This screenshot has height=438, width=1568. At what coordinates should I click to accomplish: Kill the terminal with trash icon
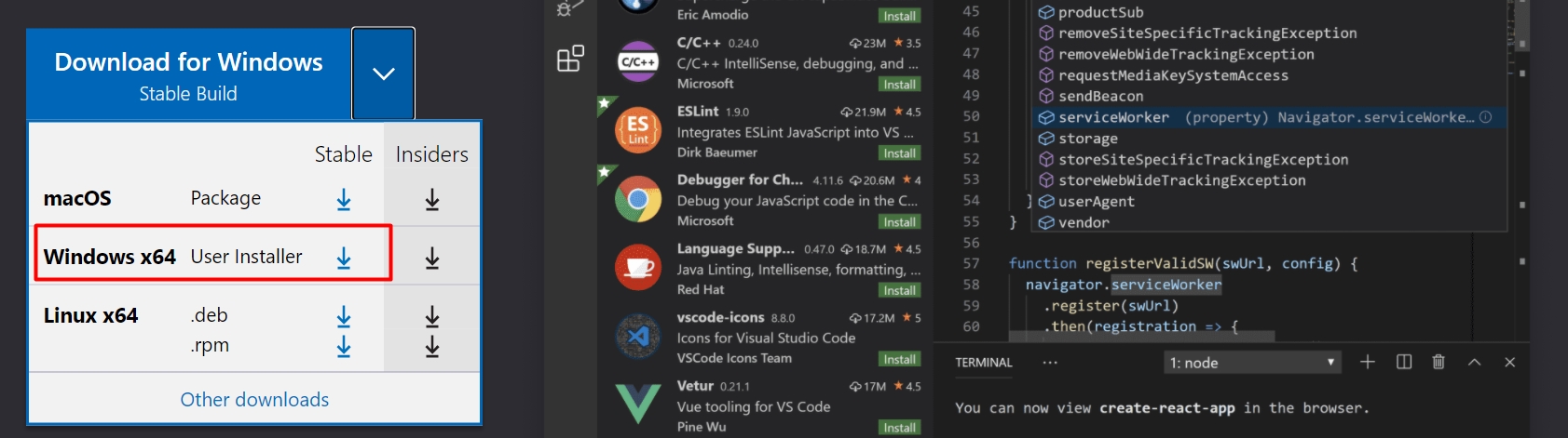click(x=1438, y=362)
